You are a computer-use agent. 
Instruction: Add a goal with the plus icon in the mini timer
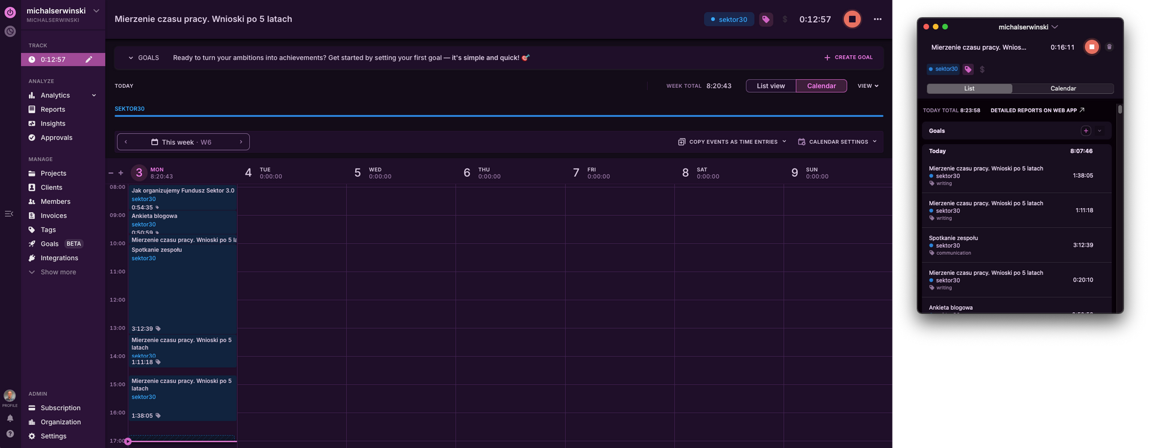click(x=1085, y=131)
